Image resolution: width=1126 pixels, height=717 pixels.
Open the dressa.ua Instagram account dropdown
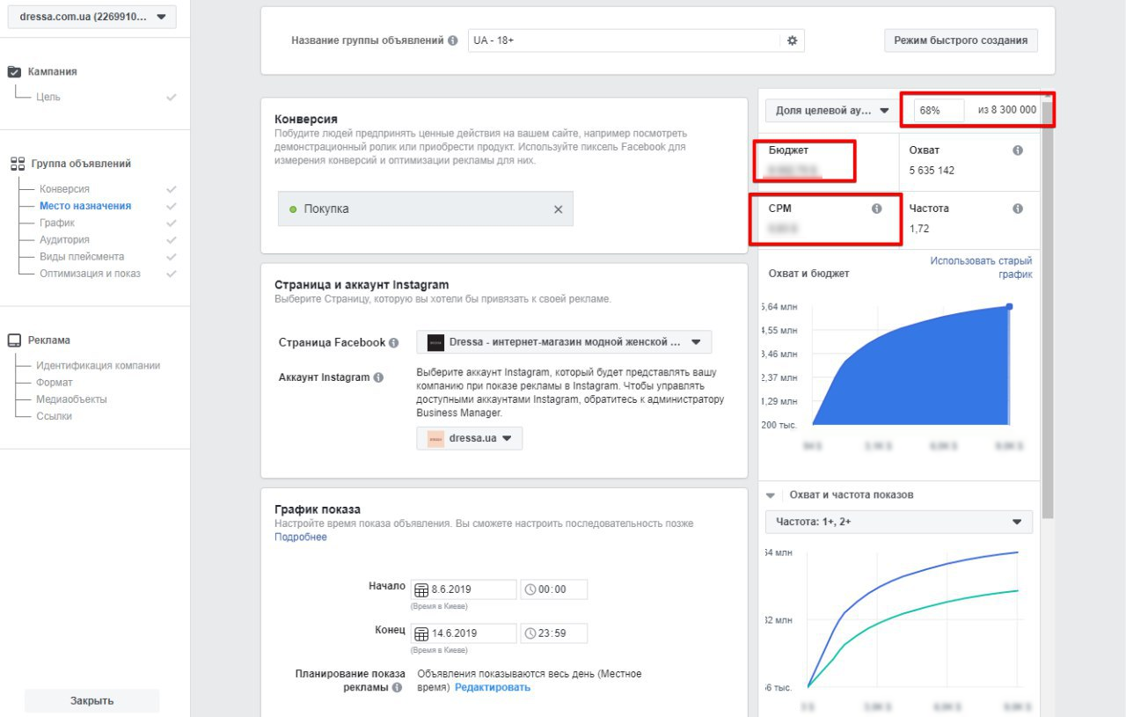469,439
